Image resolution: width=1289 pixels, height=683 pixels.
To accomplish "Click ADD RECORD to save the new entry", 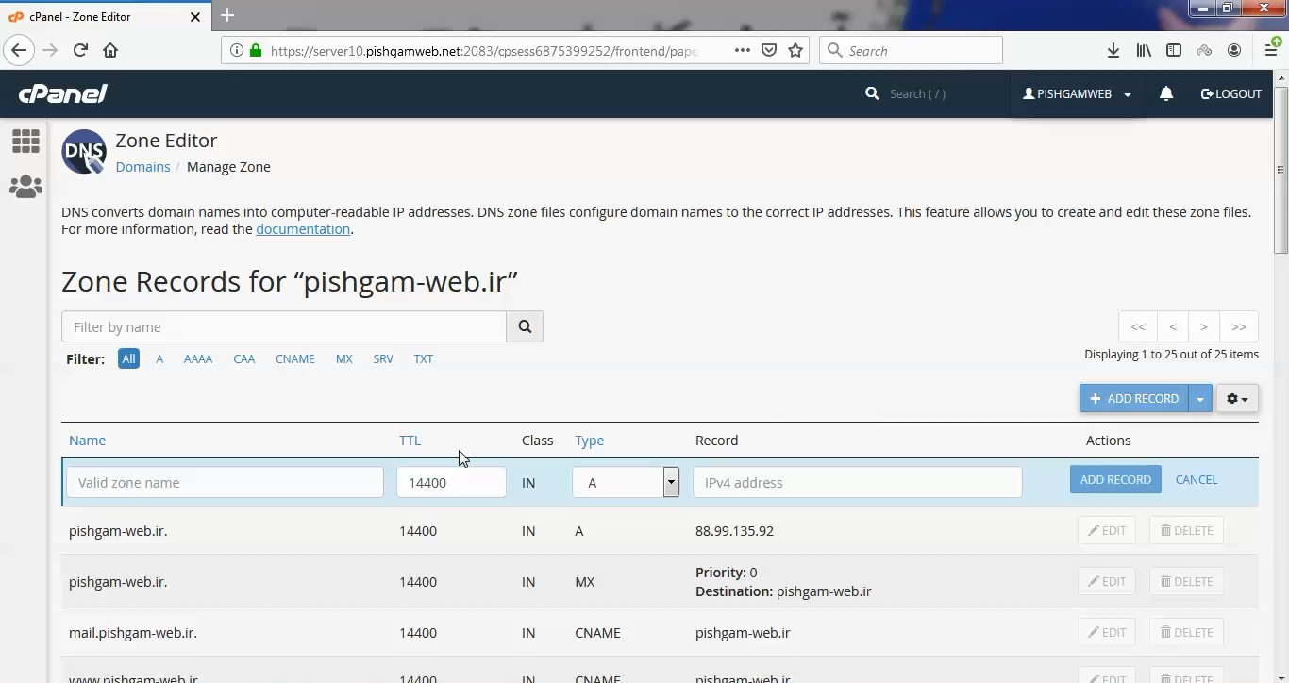I will pos(1115,479).
